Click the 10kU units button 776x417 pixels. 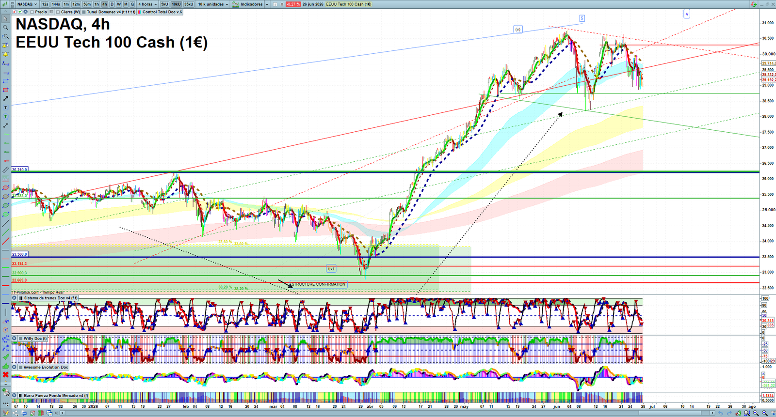point(176,4)
